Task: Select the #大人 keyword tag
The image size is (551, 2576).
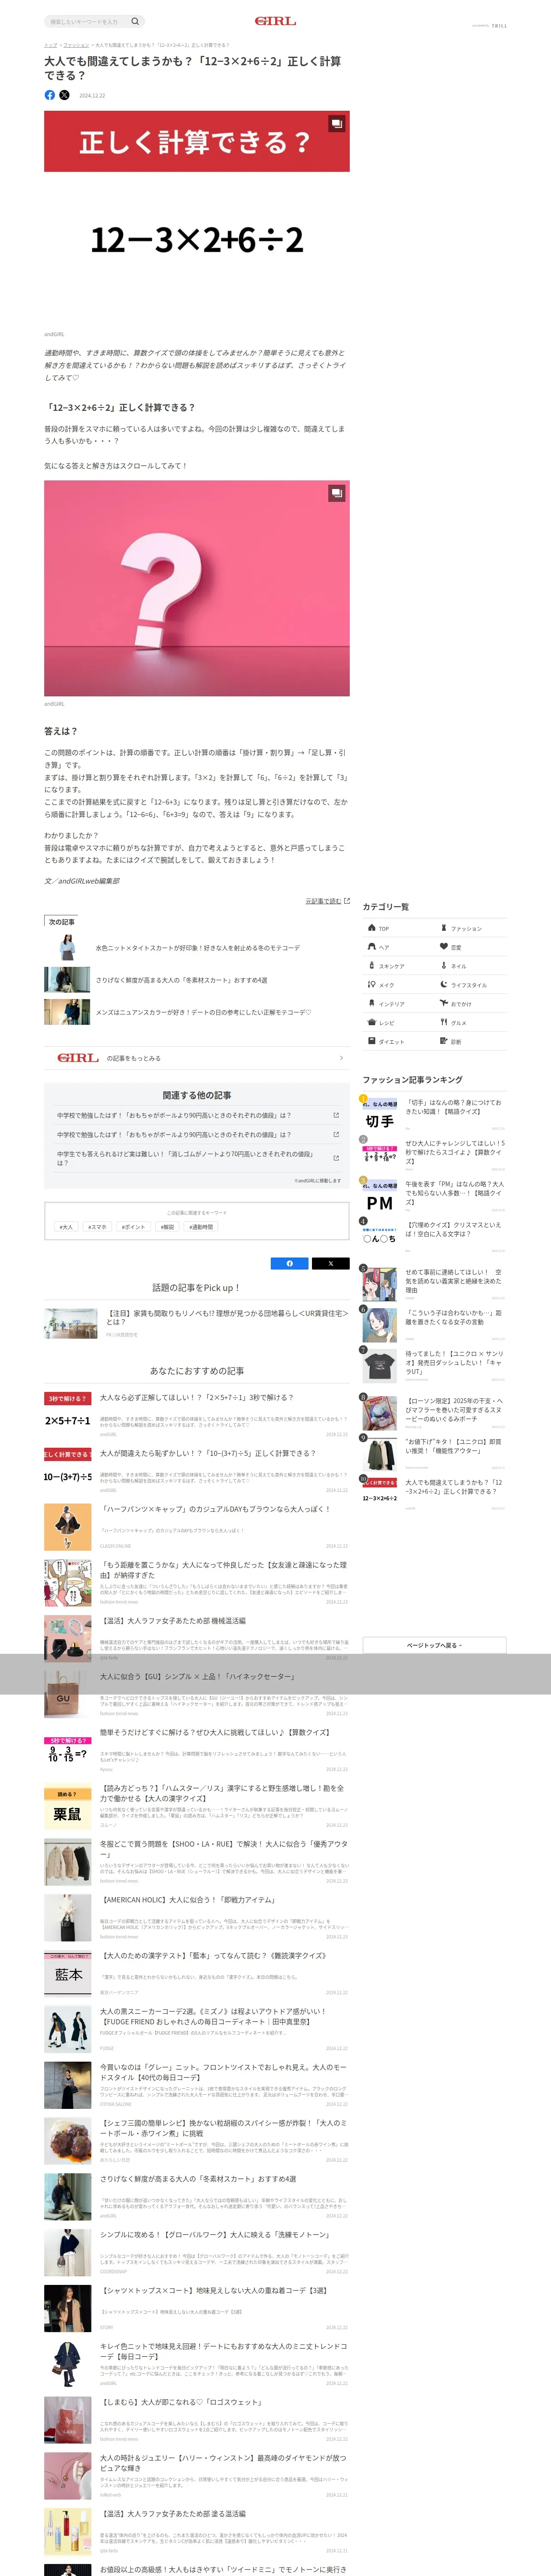Action: (66, 1227)
